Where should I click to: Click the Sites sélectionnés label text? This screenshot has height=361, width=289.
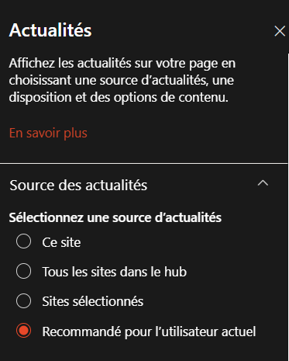coord(93,301)
